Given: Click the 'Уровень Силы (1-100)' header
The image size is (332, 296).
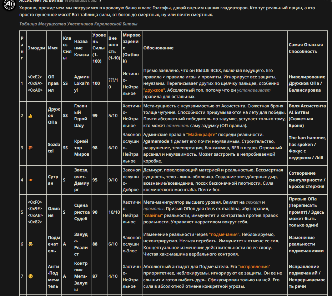Looking at the screenshot, I should pos(99,48).
